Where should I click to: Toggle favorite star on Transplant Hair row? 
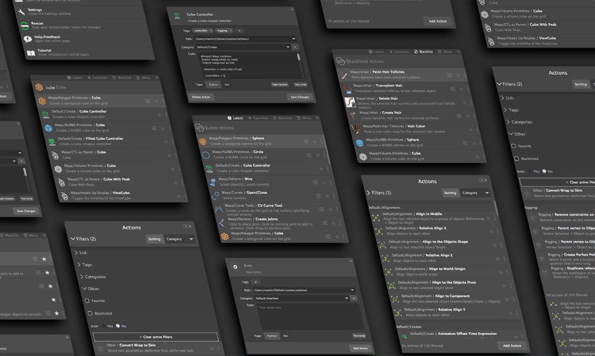[461, 89]
